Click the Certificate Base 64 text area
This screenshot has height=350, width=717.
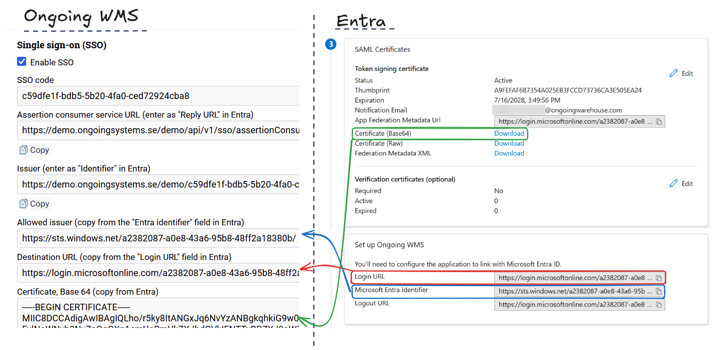coord(158,313)
